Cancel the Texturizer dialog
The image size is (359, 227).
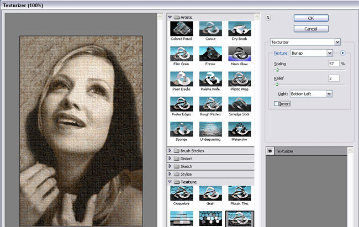(x=311, y=29)
